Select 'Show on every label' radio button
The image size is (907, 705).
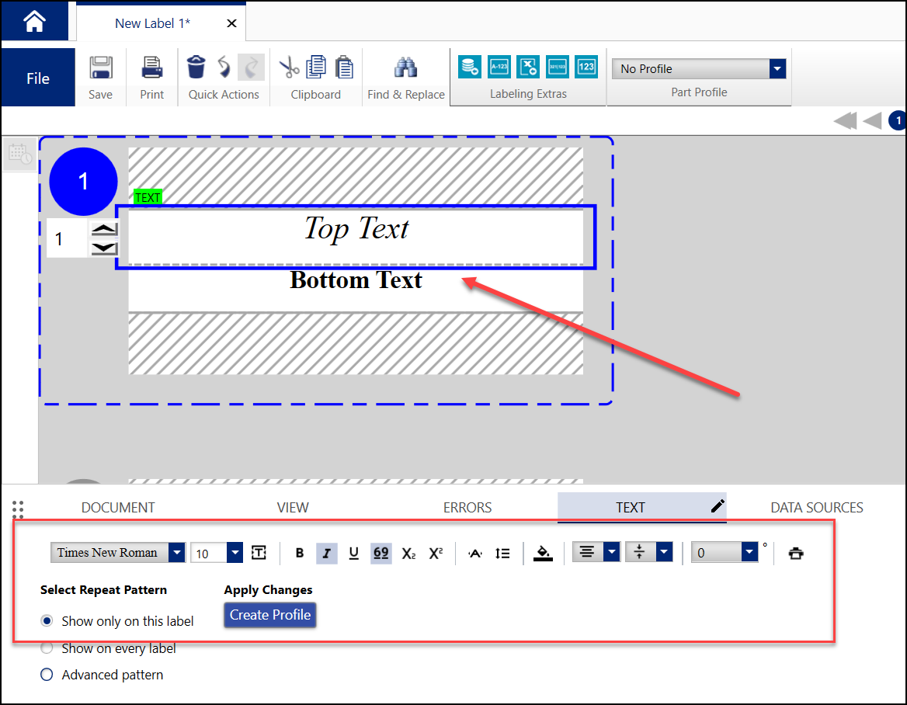point(47,648)
